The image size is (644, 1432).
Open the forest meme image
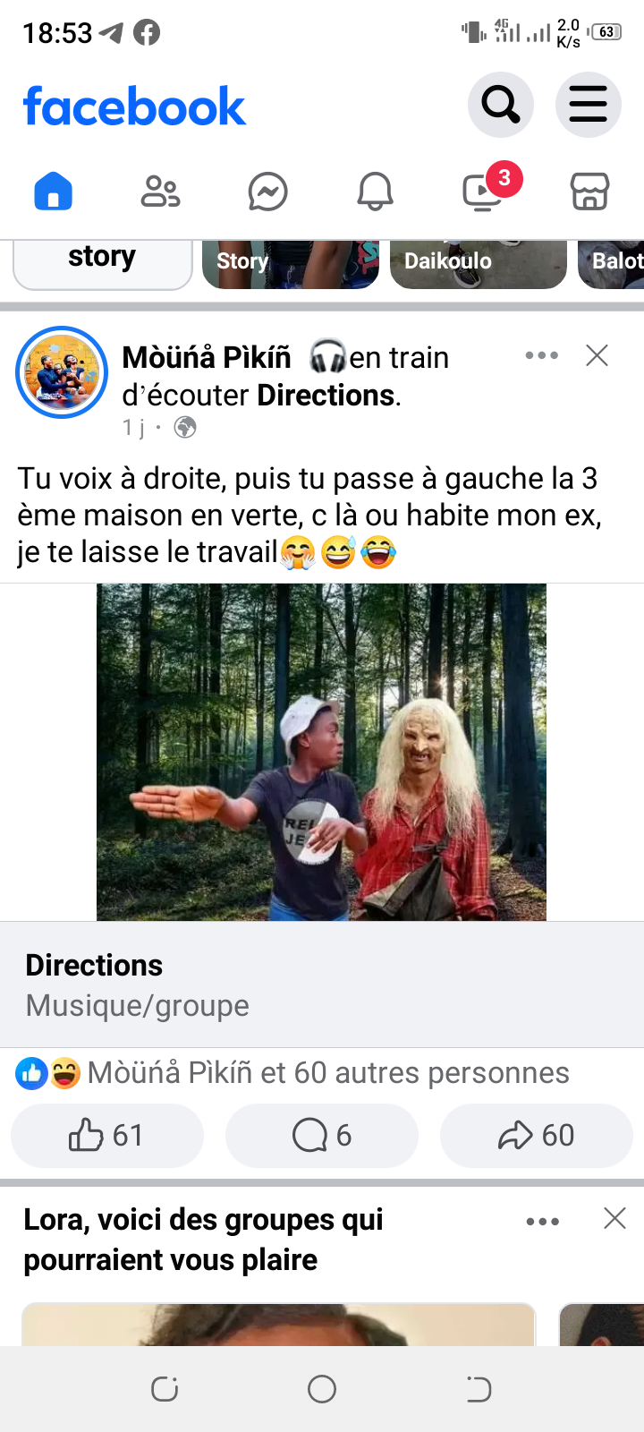click(x=321, y=752)
